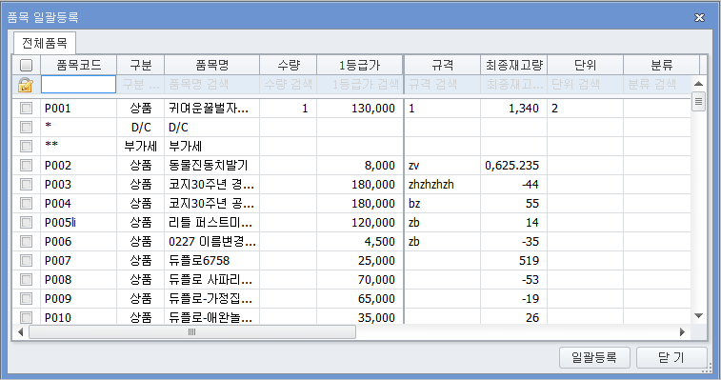Open the 전체품목 tab
721x380 pixels.
[x=45, y=43]
